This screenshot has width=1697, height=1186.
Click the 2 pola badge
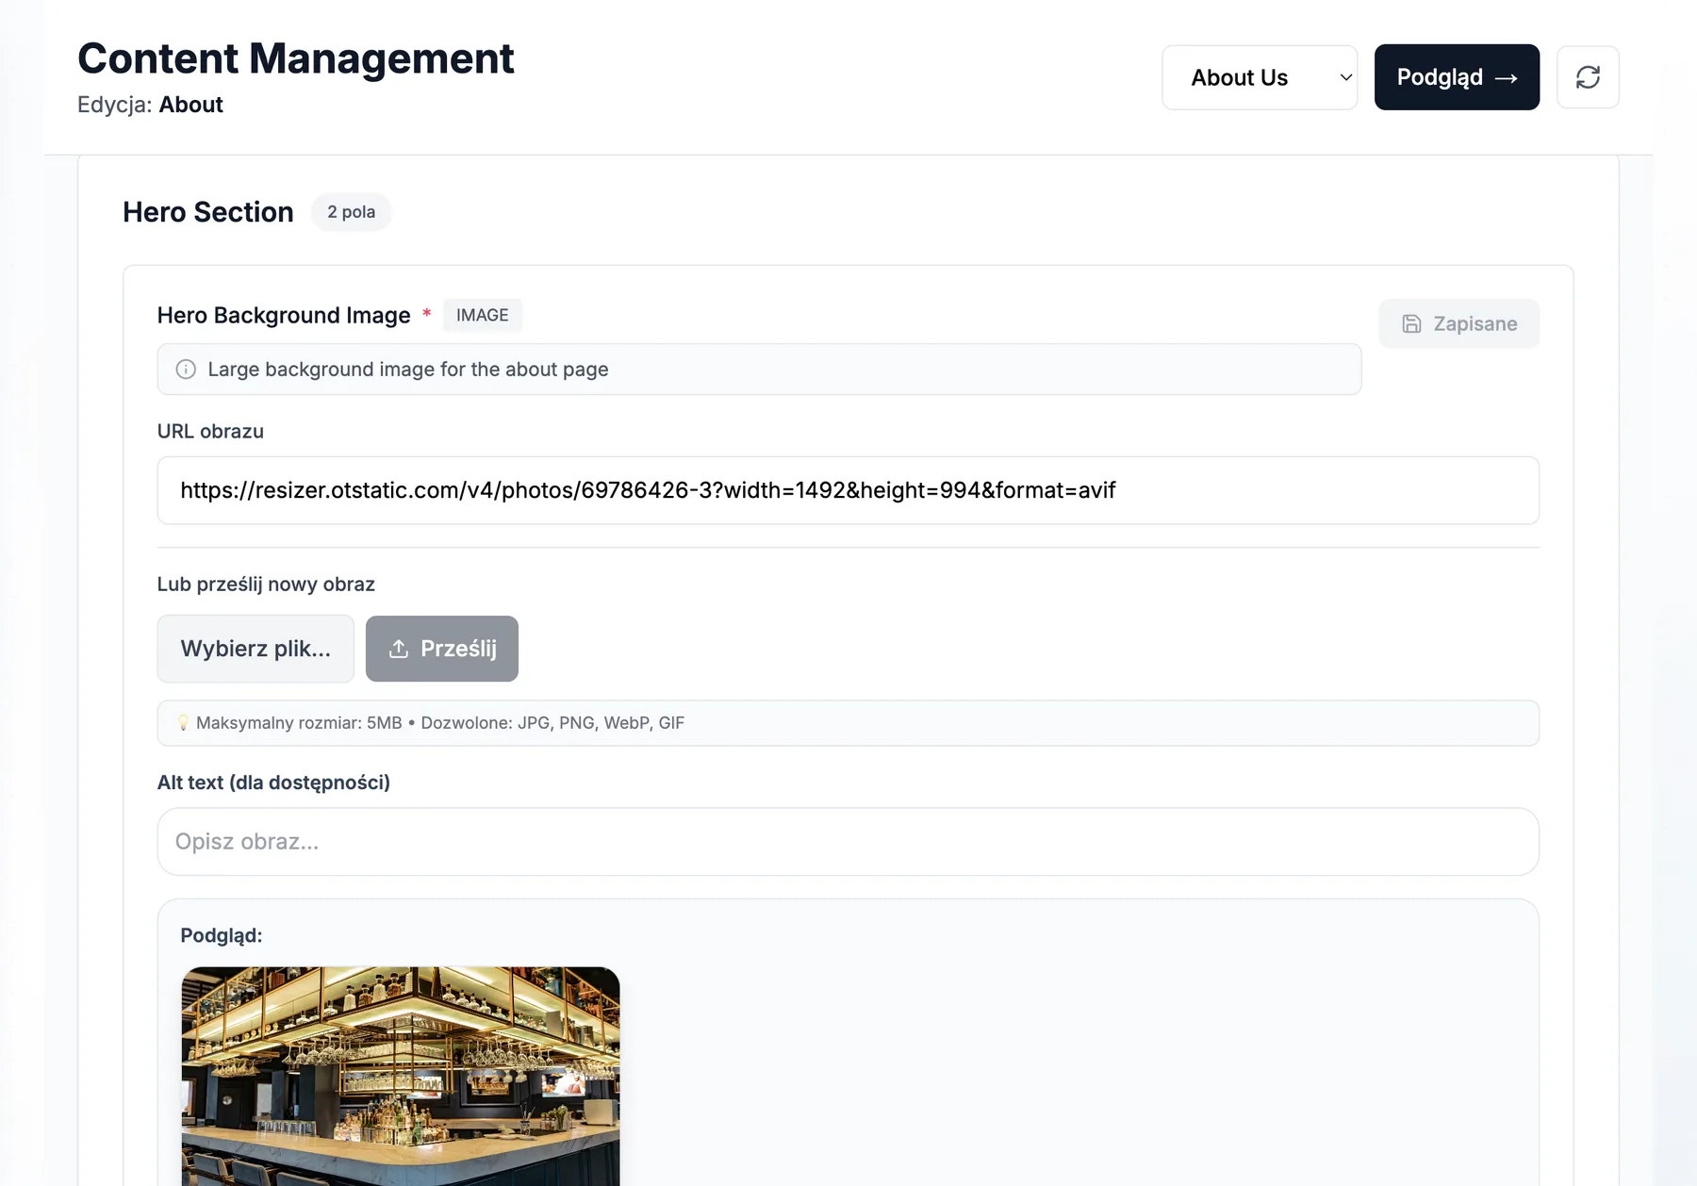click(351, 212)
